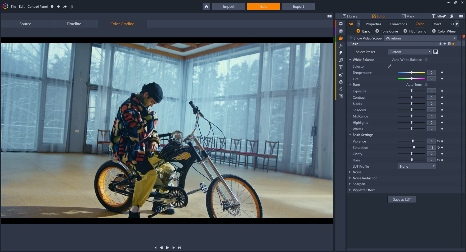Open the music note sound sidebar icon
The image size is (466, 252).
(341, 60)
